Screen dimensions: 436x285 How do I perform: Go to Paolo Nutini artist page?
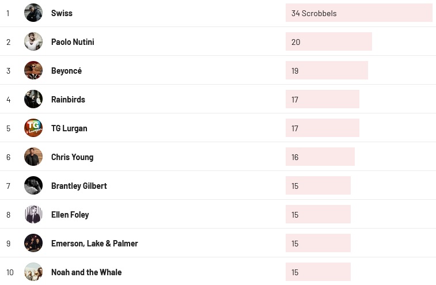click(73, 42)
